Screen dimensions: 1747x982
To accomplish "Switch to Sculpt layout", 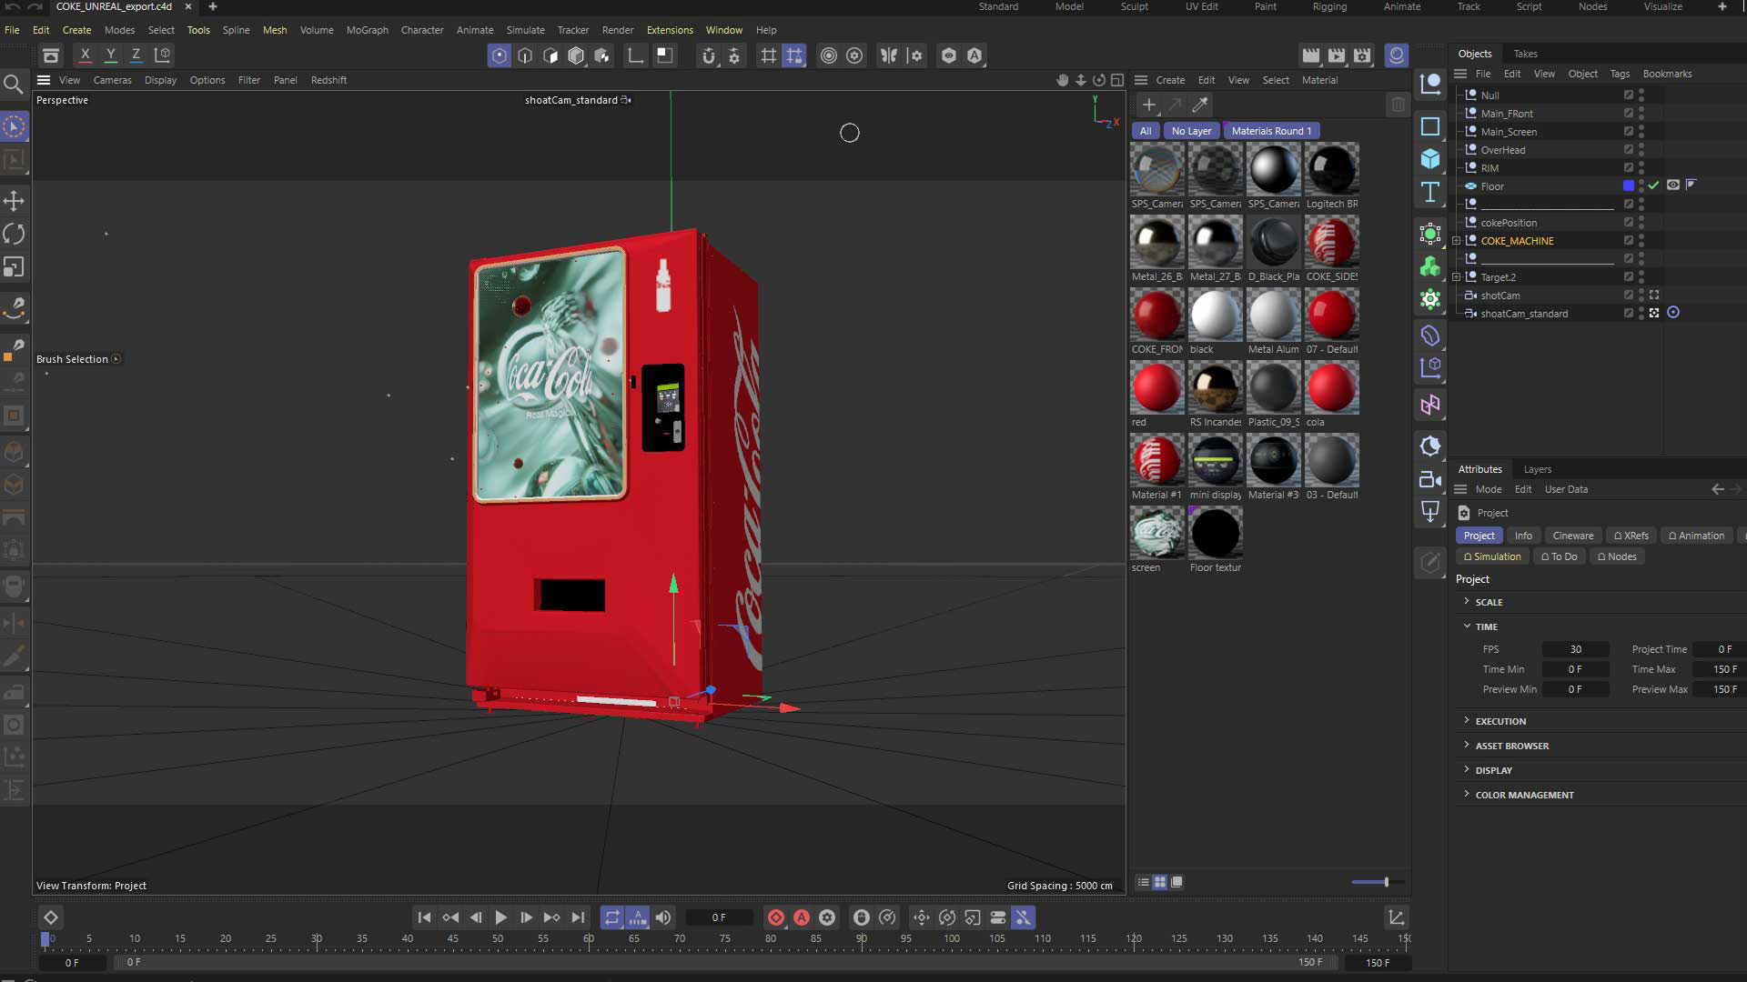I will 1134,6.
